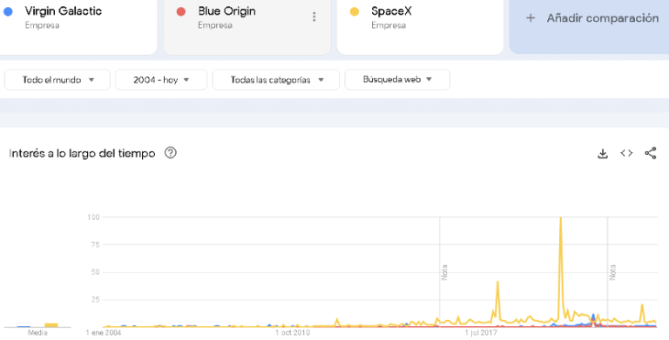Open the Búsqueda web search type dropdown
This screenshot has height=340, width=669.
coord(397,80)
